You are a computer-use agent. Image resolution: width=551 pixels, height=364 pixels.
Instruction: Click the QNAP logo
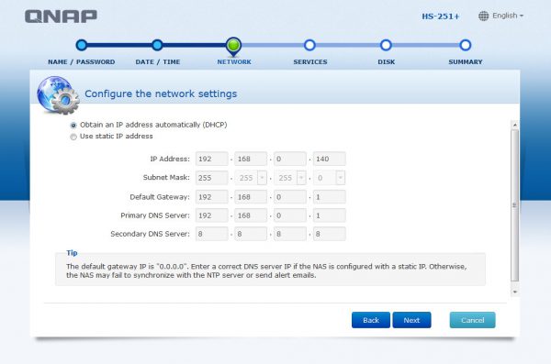point(61,17)
